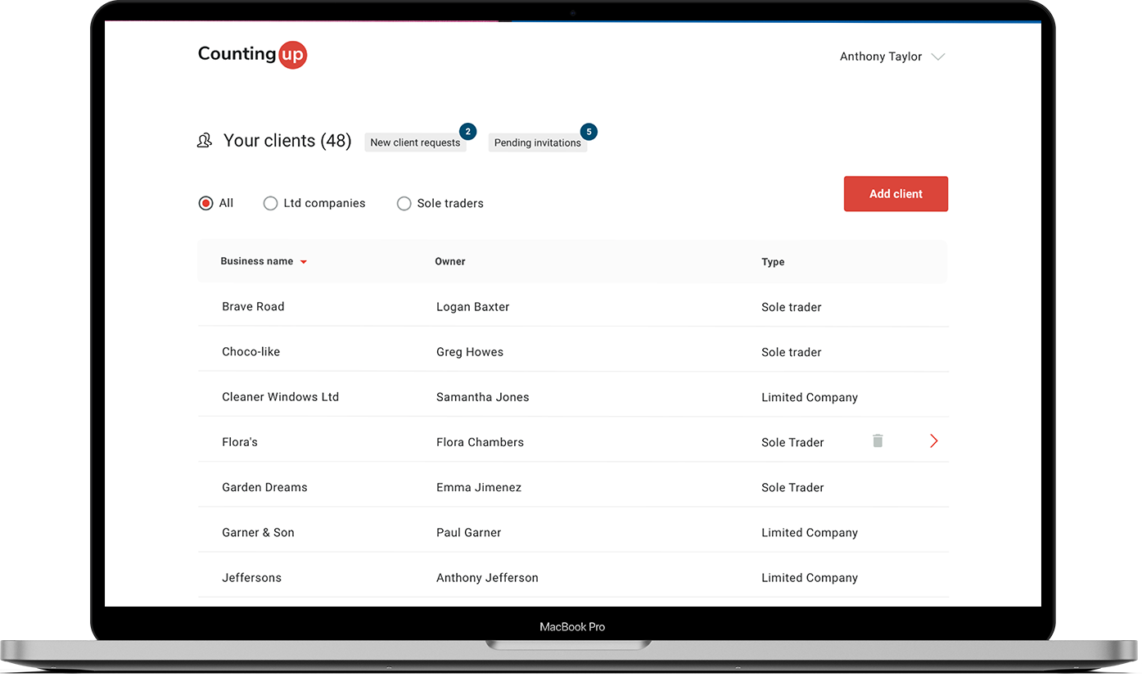Click the notification badge showing 2
Image resolution: width=1142 pixels, height=677 pixels.
(x=467, y=132)
